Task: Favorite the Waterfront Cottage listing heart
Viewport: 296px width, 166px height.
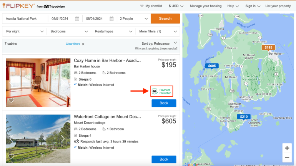Action: click(x=11, y=156)
